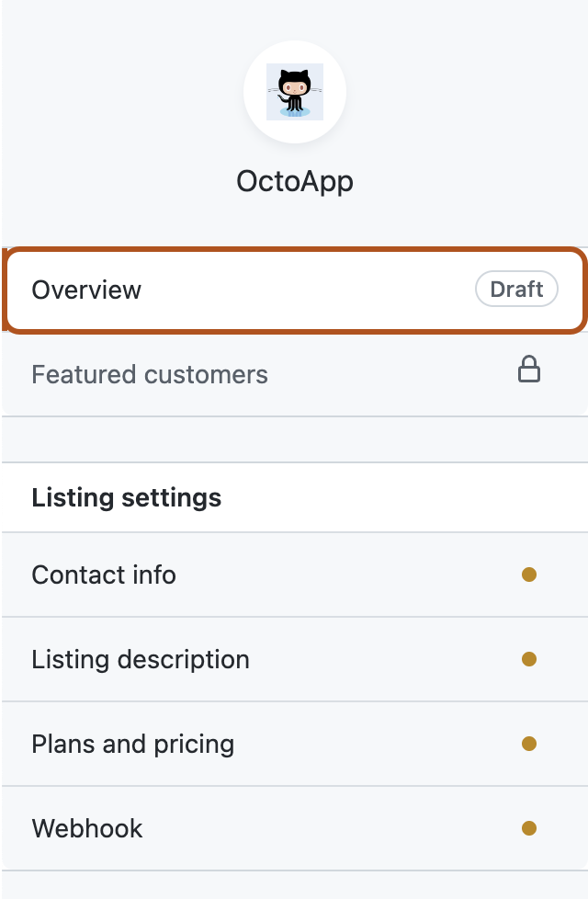Click the status dot beside Listing description
Viewport: 588px width, 899px height.
tap(530, 659)
